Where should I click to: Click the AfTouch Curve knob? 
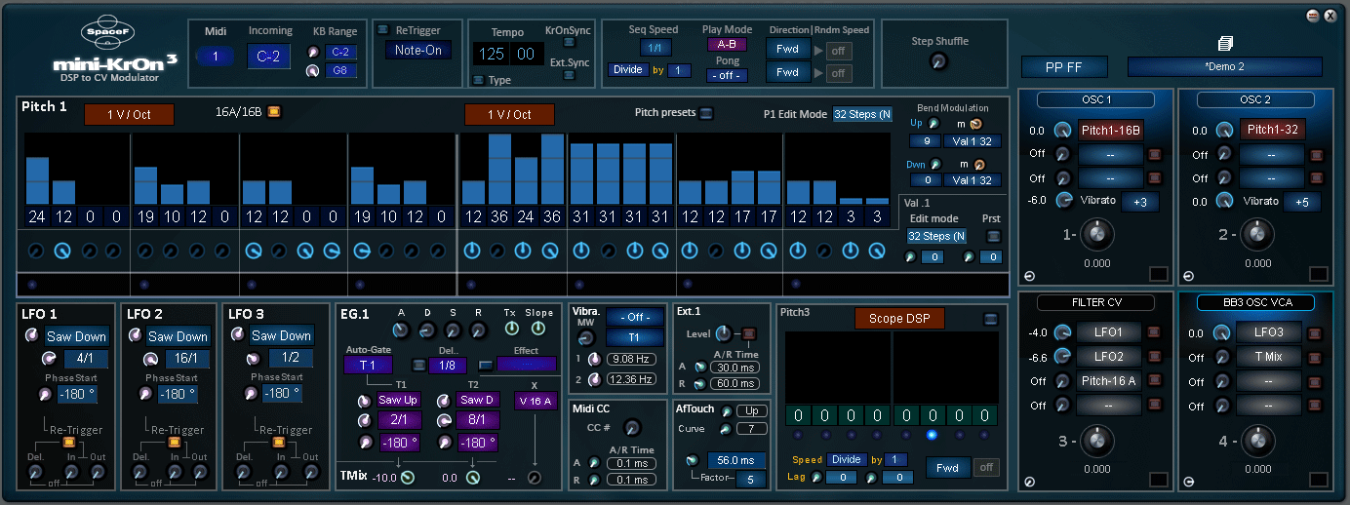(x=725, y=429)
